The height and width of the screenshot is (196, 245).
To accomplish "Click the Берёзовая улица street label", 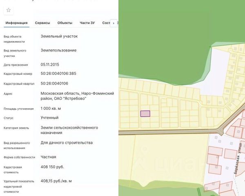I will [238, 158].
